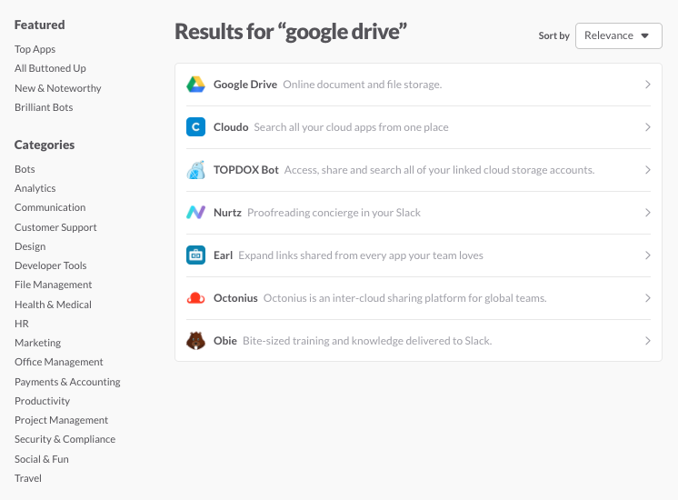The height and width of the screenshot is (500, 678).
Task: Open the Cloudo app name
Action: point(231,127)
